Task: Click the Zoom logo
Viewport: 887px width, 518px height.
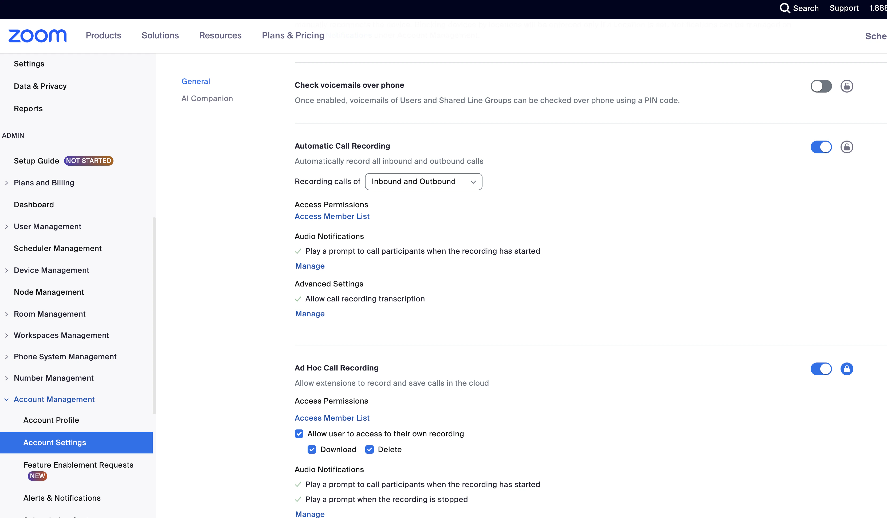Action: (x=37, y=35)
